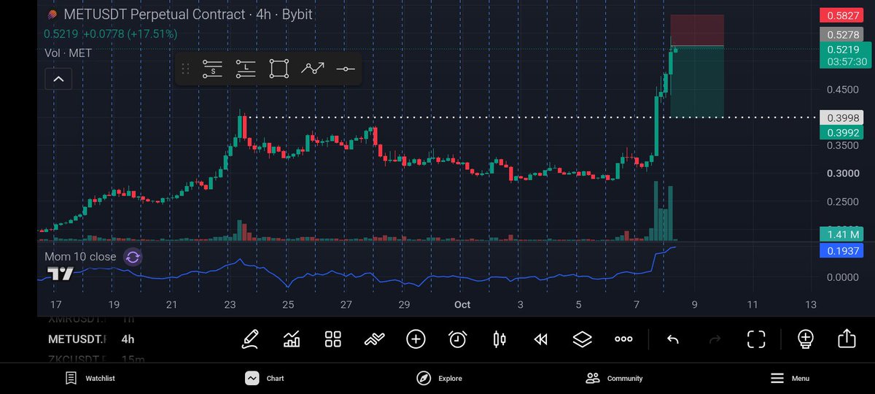Image resolution: width=875 pixels, height=394 pixels.
Task: Start bar replay with rewind icon
Action: [x=540, y=339]
